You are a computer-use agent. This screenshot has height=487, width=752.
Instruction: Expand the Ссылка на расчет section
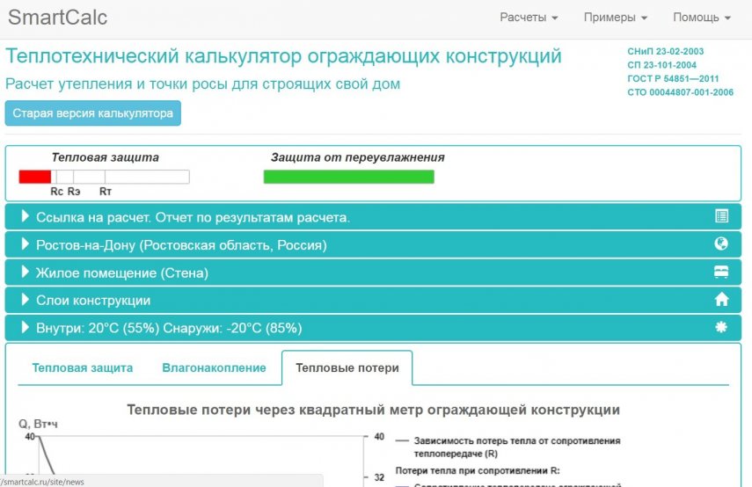(x=193, y=217)
